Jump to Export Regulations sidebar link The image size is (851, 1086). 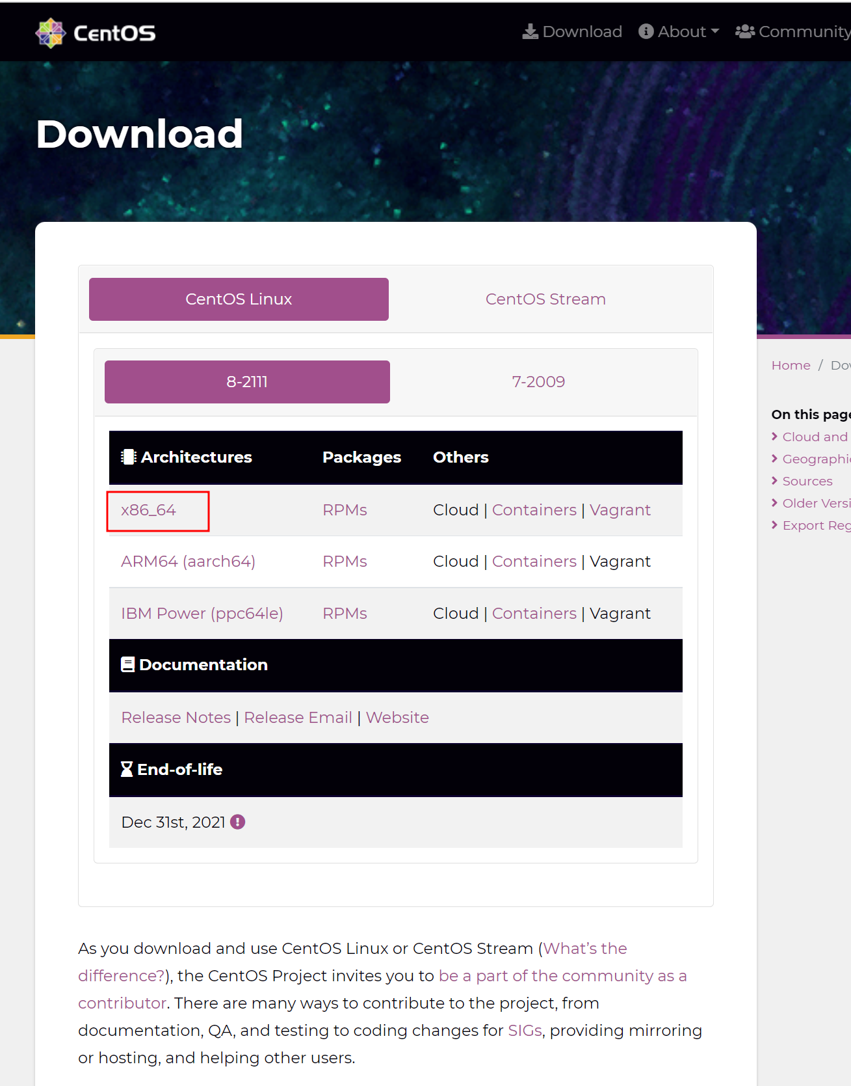coord(817,526)
